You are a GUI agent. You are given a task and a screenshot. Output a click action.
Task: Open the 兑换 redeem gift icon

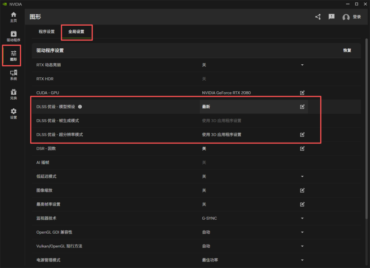[x=13, y=94]
